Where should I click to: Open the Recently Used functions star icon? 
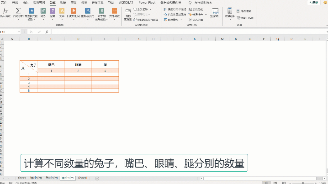tap(31, 14)
